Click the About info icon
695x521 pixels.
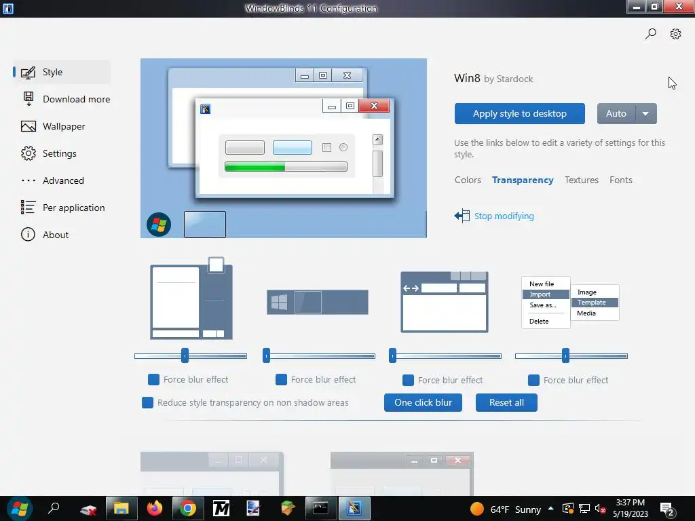point(28,234)
